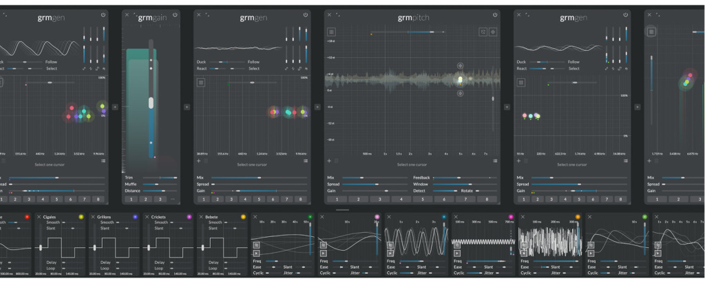The image size is (705, 283).
Task: Select preset 2 in grmgain
Action: pyautogui.click(x=146, y=199)
